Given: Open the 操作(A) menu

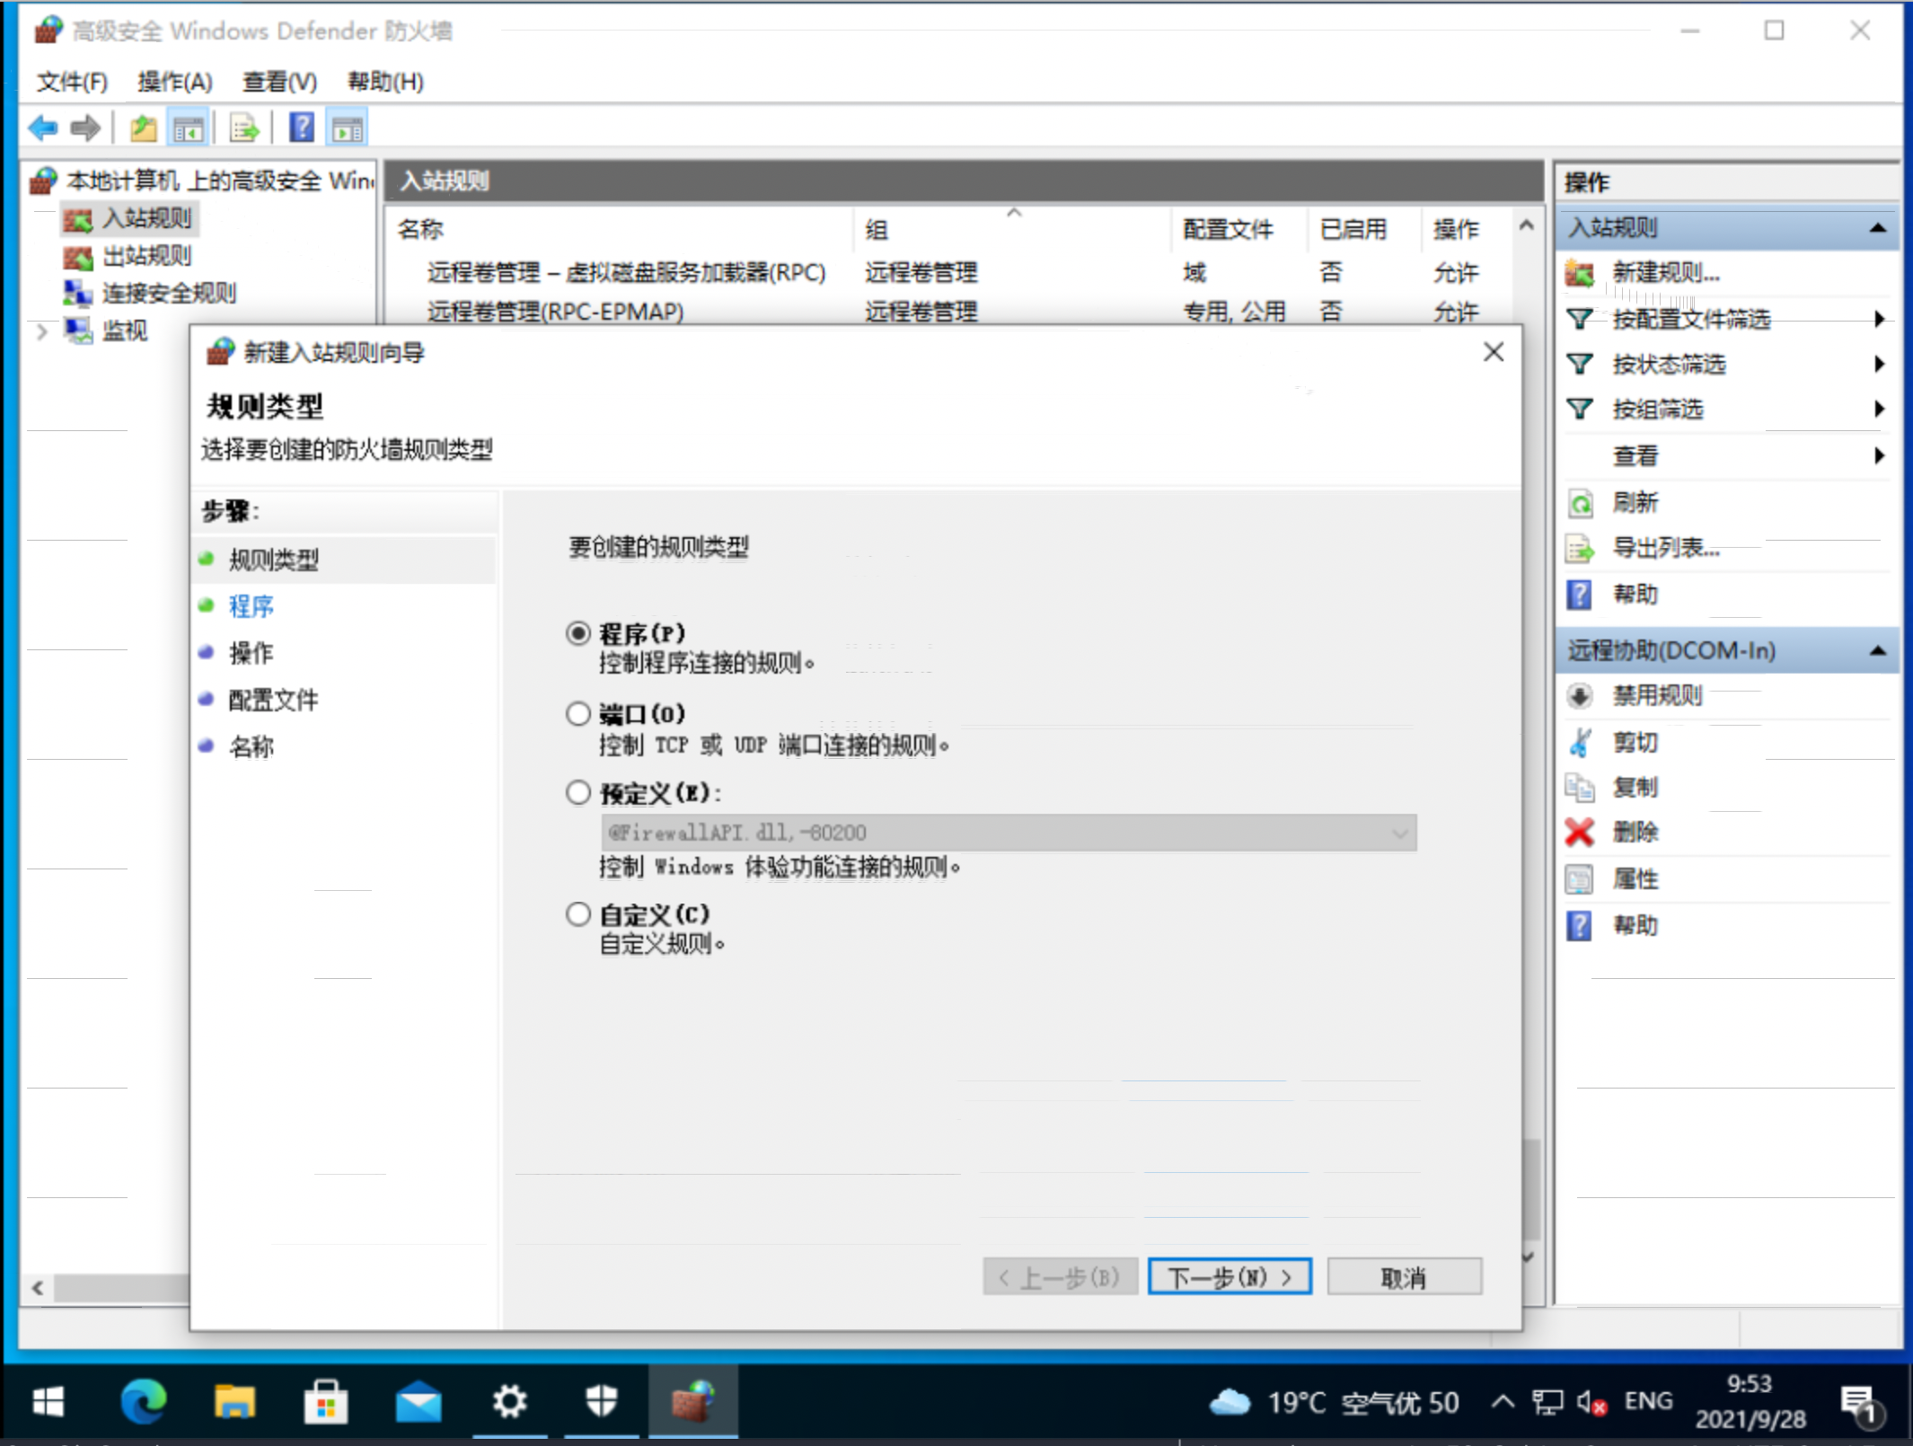Looking at the screenshot, I should point(174,82).
